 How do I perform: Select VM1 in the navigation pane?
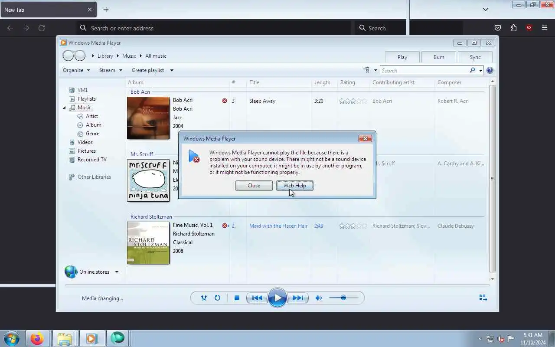pyautogui.click(x=82, y=90)
